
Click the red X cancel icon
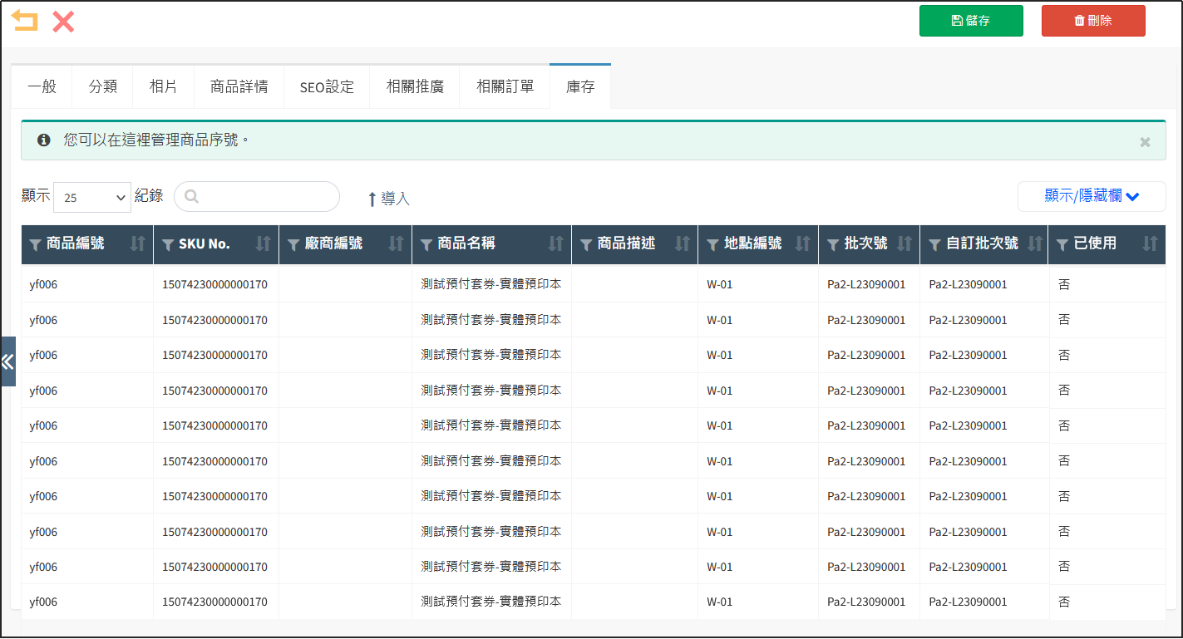coord(63,22)
